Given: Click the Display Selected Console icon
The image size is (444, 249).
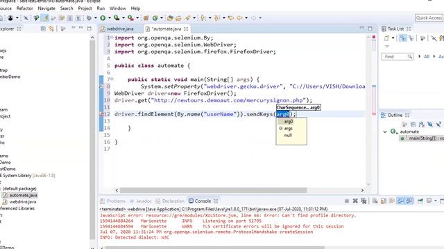Looking at the screenshot, I should pyautogui.click(x=429, y=201).
